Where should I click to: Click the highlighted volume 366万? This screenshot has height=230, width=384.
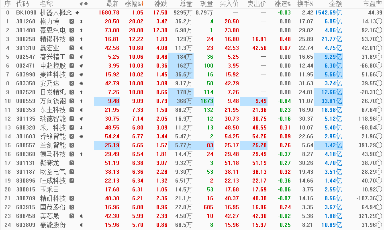pos(181,101)
